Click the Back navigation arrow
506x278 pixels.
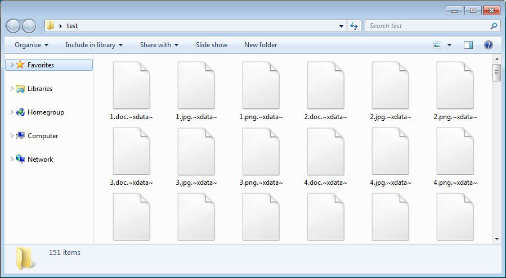14,26
